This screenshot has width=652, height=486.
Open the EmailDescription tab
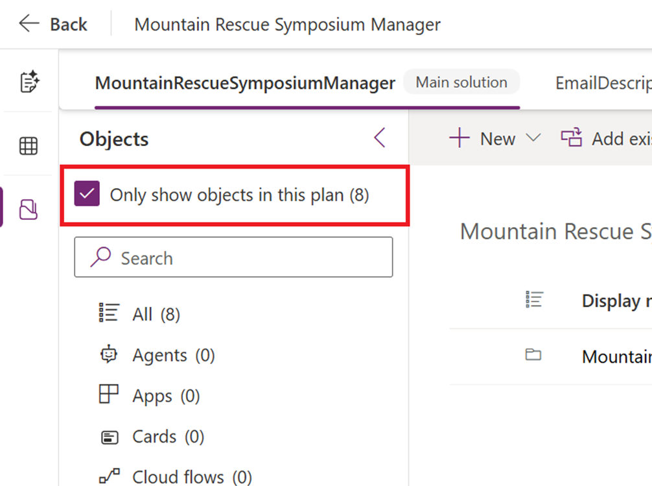[x=603, y=83]
